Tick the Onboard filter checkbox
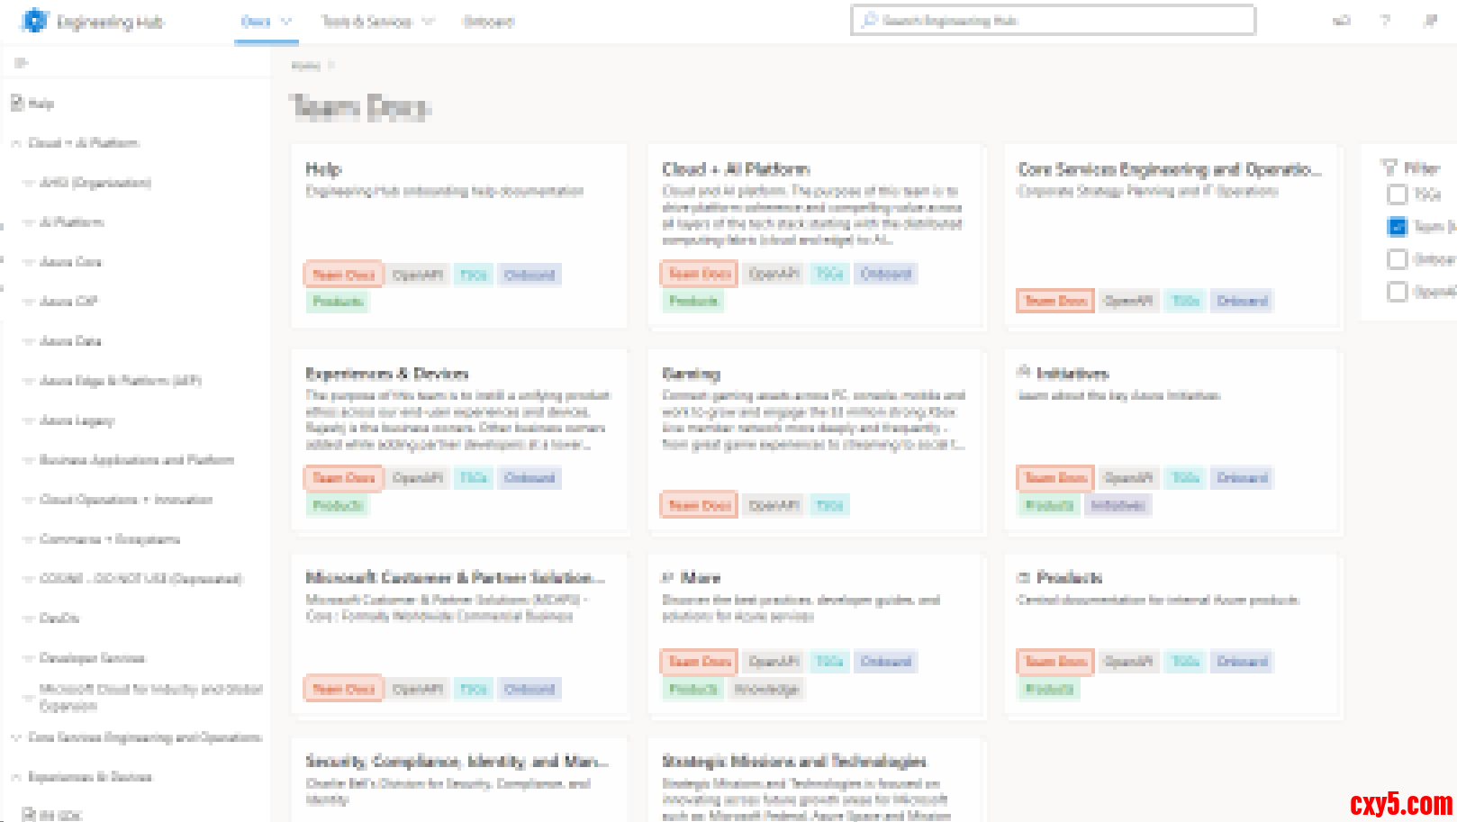Image resolution: width=1457 pixels, height=822 pixels. pos(1397,259)
